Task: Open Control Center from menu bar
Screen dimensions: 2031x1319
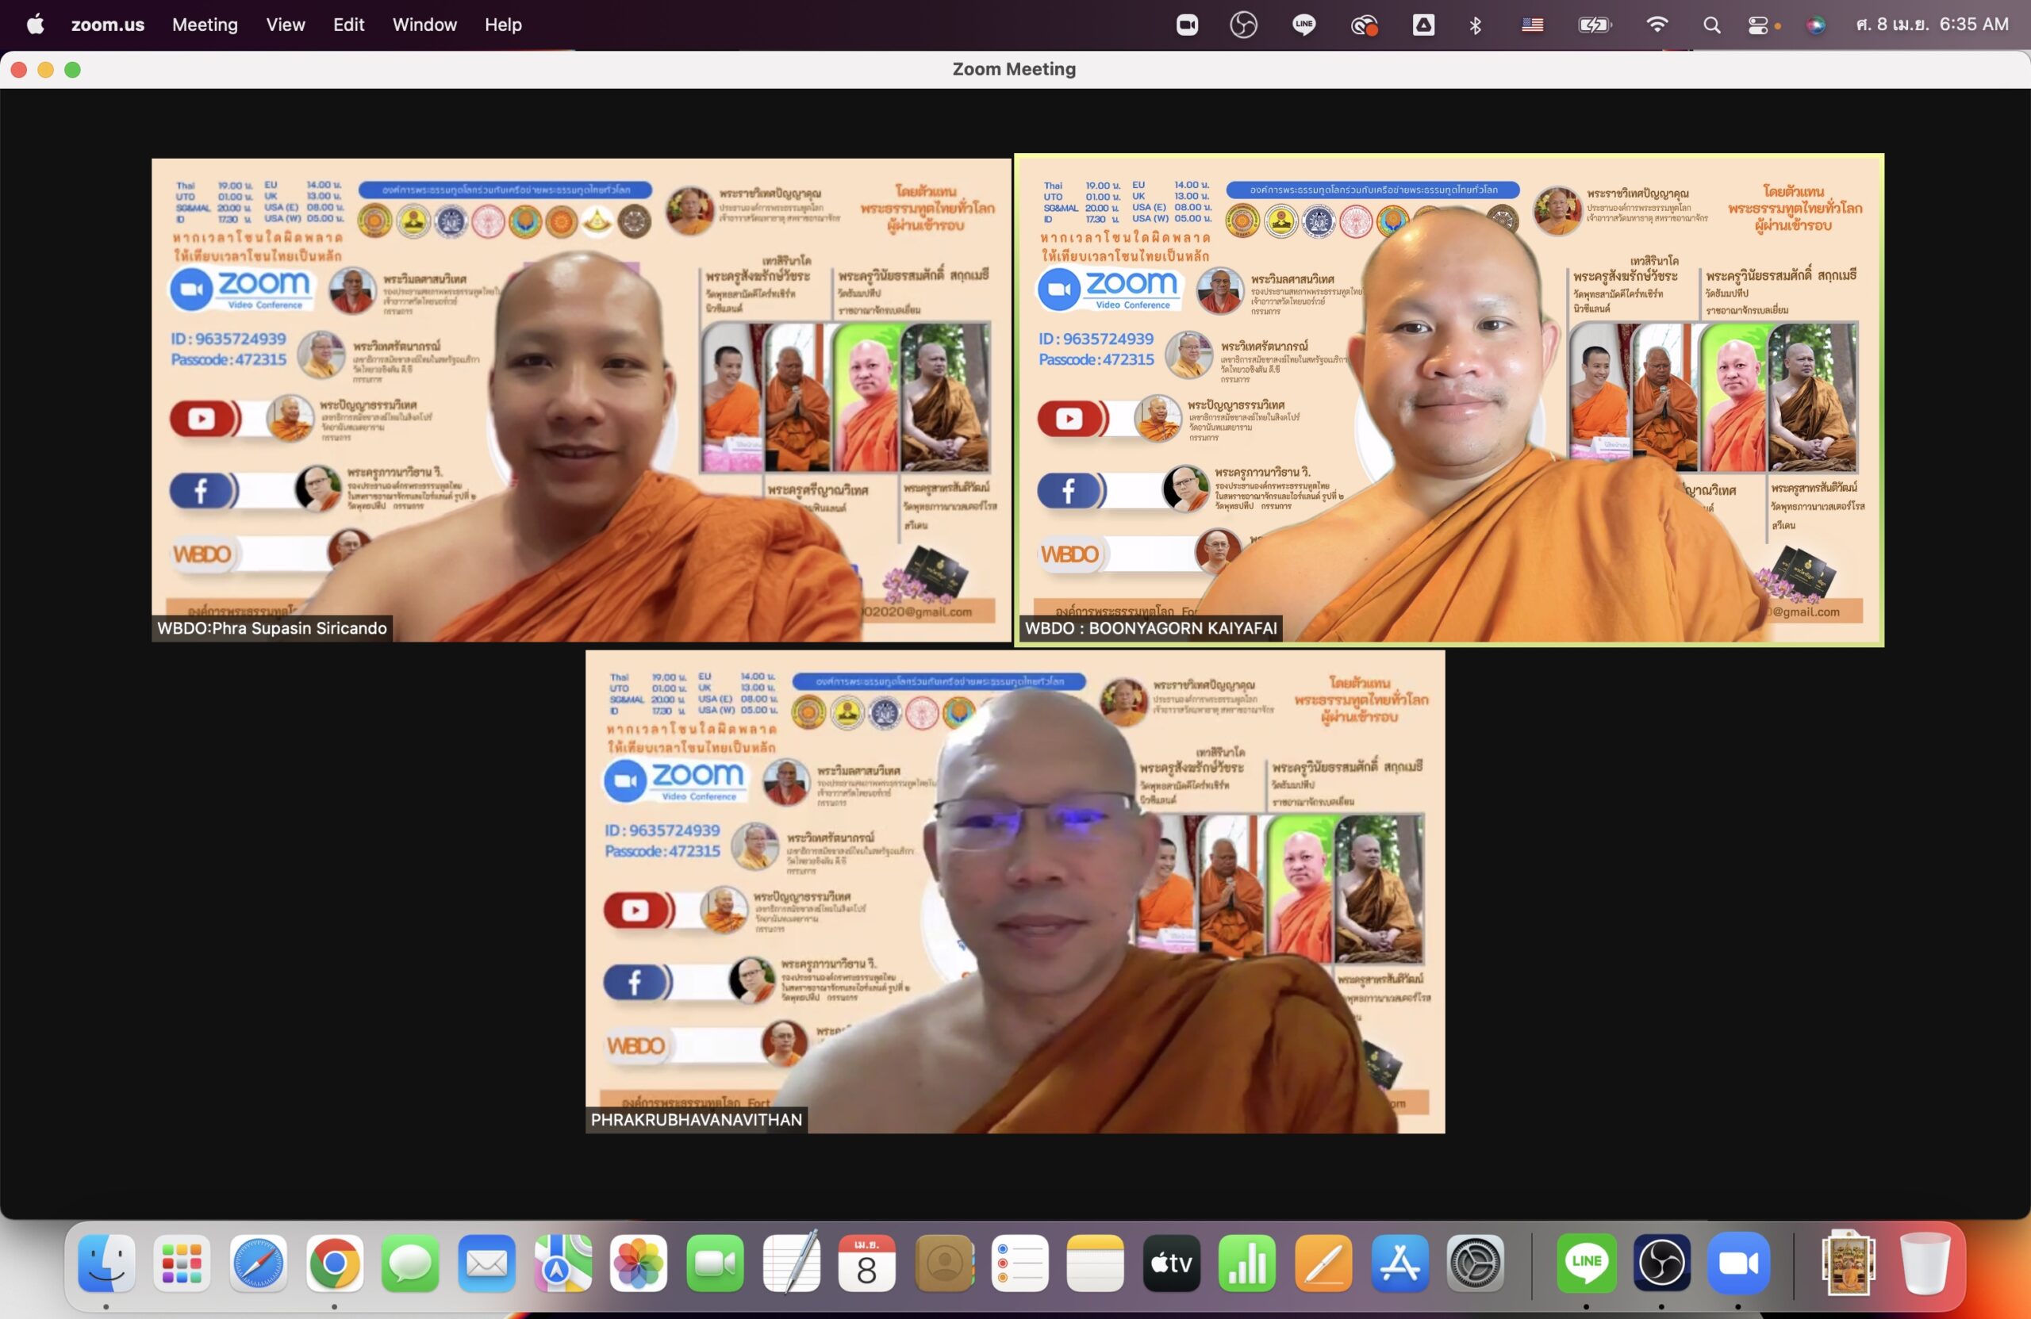Action: (1758, 25)
